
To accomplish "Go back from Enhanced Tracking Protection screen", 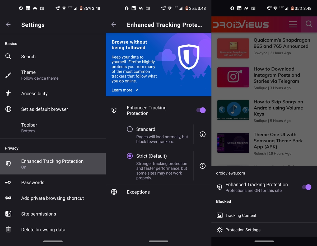I will pyautogui.click(x=114, y=25).
